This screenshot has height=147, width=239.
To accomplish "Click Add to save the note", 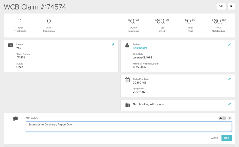I will pyautogui.click(x=226, y=138).
